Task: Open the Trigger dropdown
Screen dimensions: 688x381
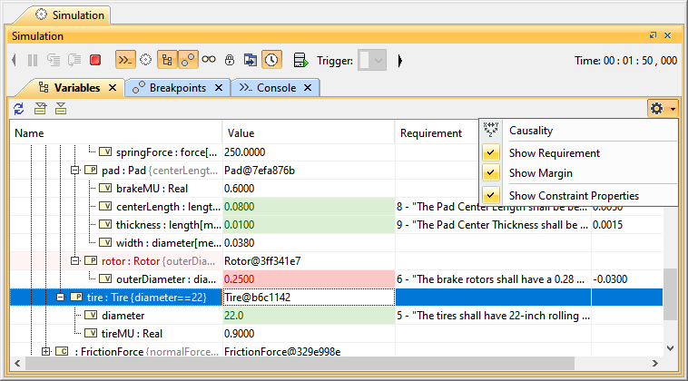Action: click(372, 61)
